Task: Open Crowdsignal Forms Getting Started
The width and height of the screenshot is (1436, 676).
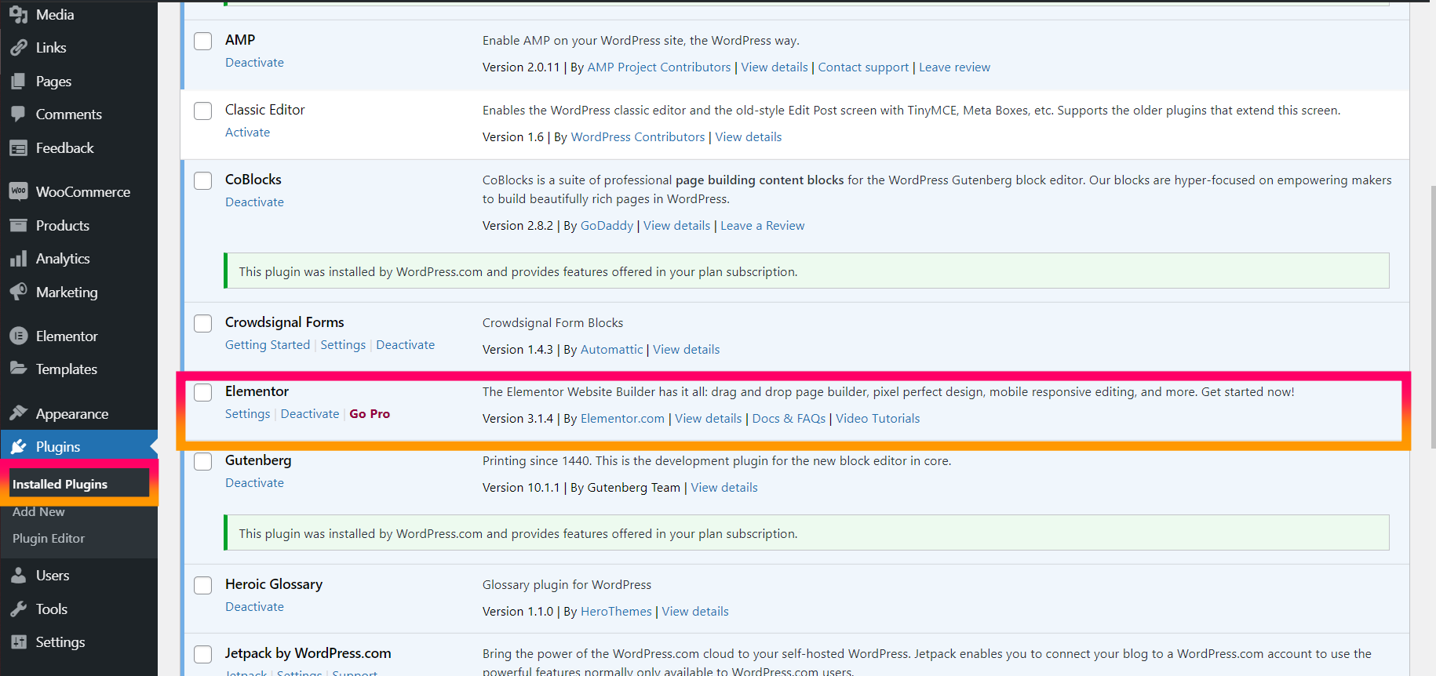Action: 268,344
